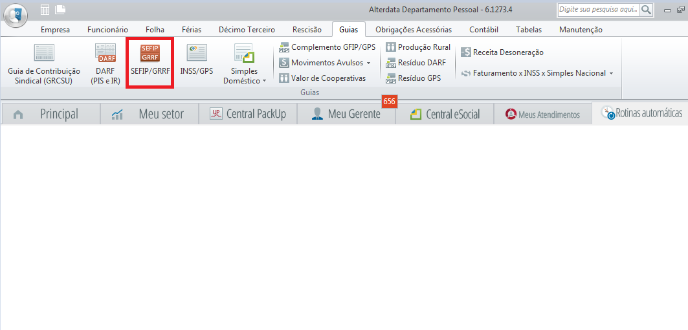
Task: Minimize the application window
Action: [667, 10]
